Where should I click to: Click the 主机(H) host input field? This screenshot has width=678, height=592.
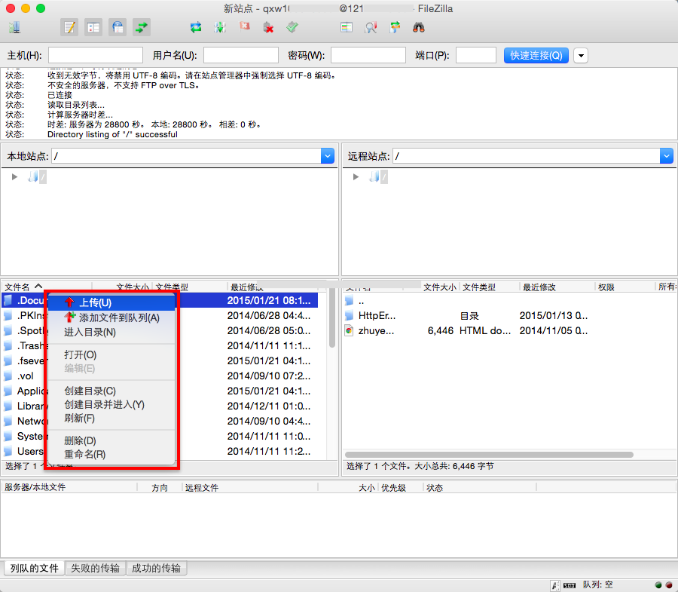pyautogui.click(x=95, y=55)
